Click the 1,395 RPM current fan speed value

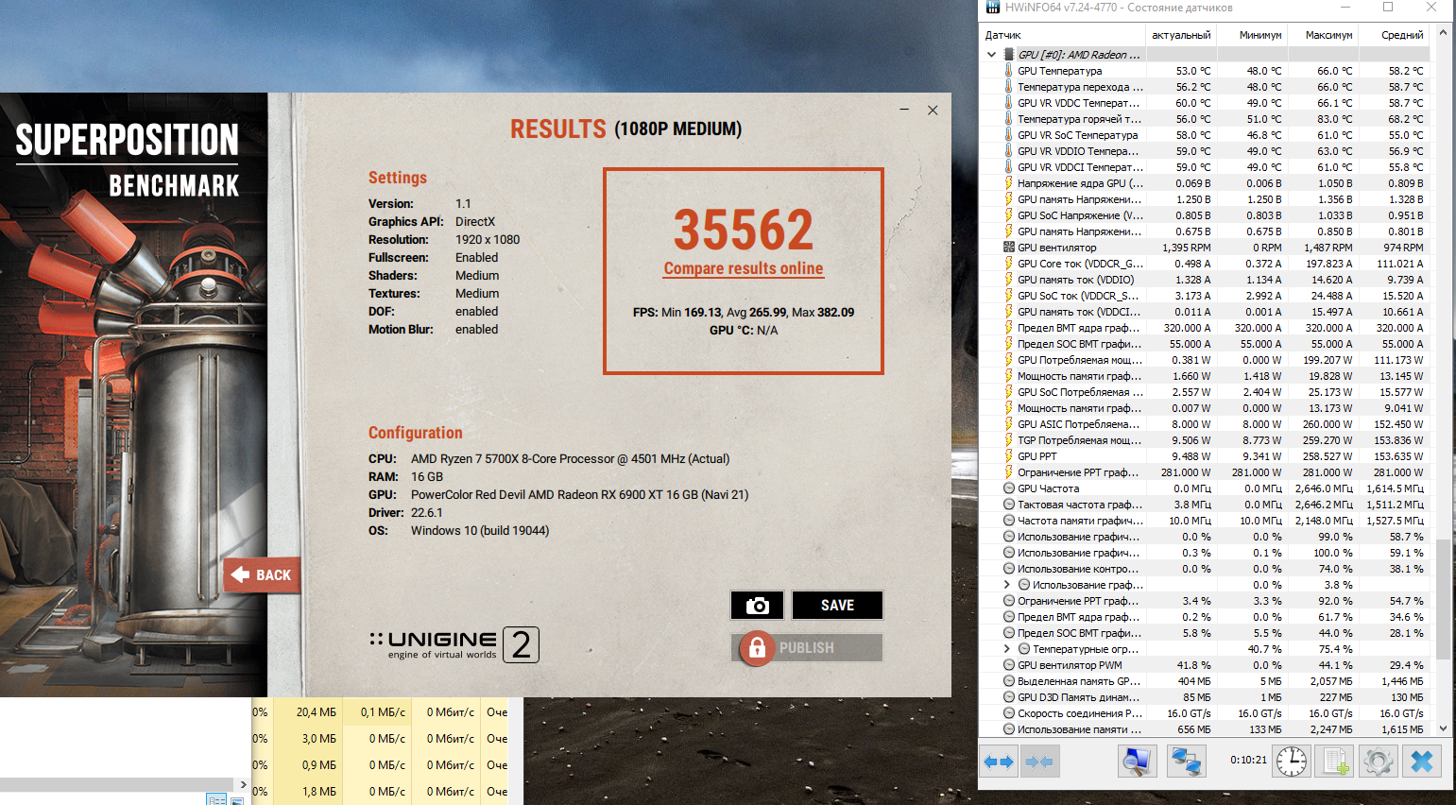(1187, 248)
